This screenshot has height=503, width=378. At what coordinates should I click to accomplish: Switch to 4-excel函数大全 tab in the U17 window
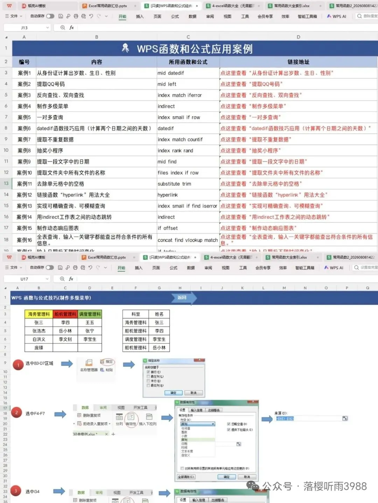click(x=231, y=257)
